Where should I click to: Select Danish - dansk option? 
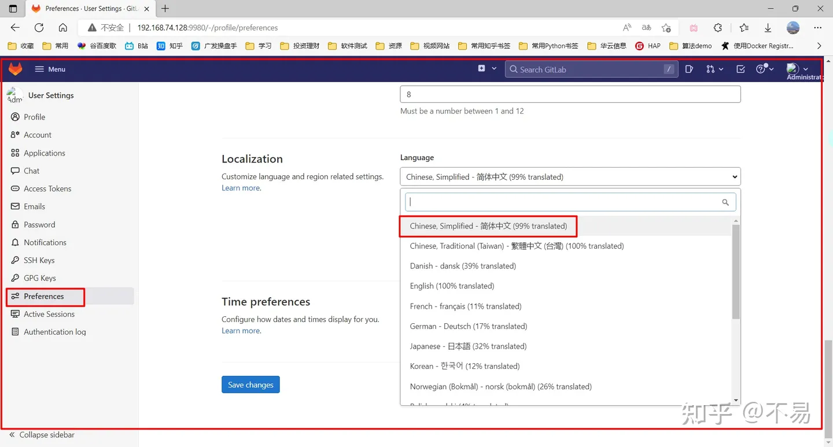(x=566, y=266)
